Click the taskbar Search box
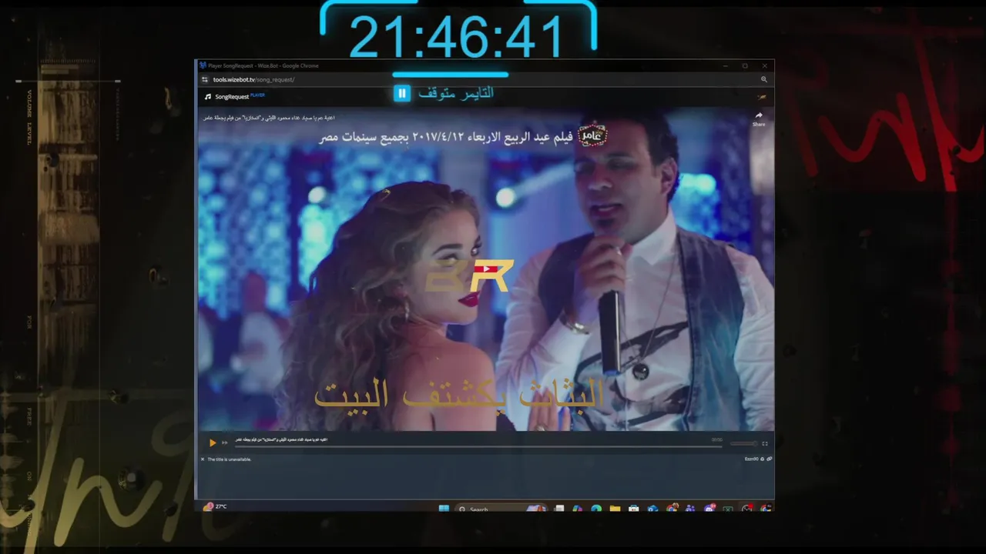The width and height of the screenshot is (986, 554). [501, 509]
